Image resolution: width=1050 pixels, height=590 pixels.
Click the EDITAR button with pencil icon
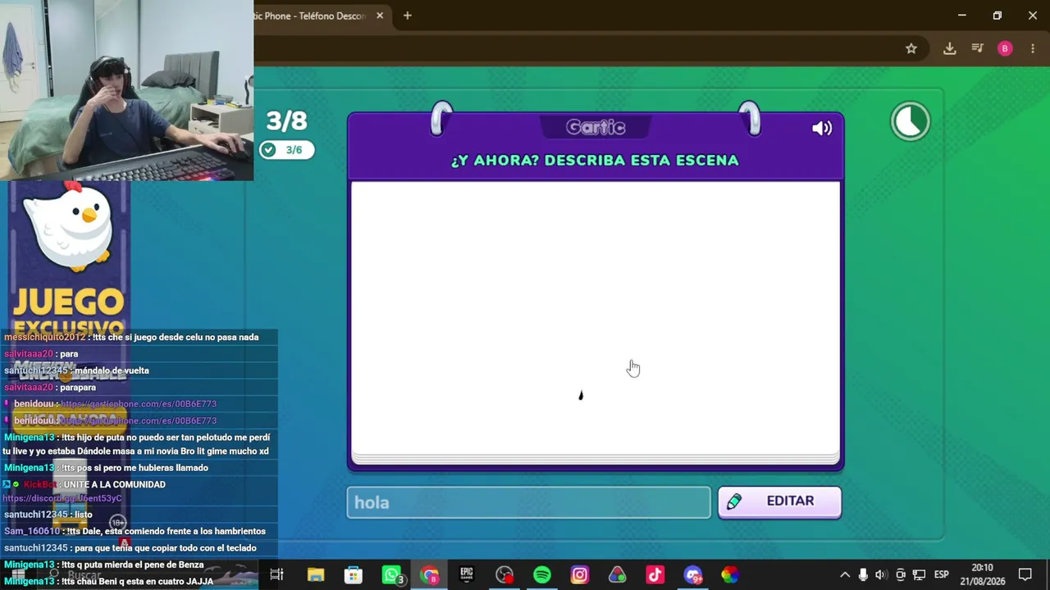779,501
